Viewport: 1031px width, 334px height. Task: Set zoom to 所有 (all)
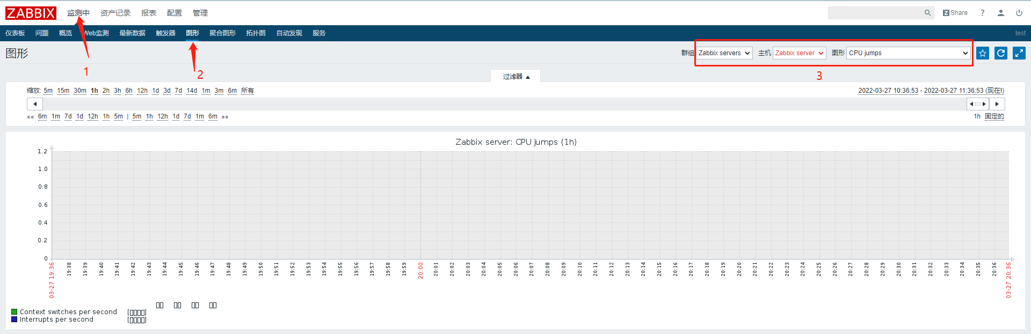coord(248,91)
